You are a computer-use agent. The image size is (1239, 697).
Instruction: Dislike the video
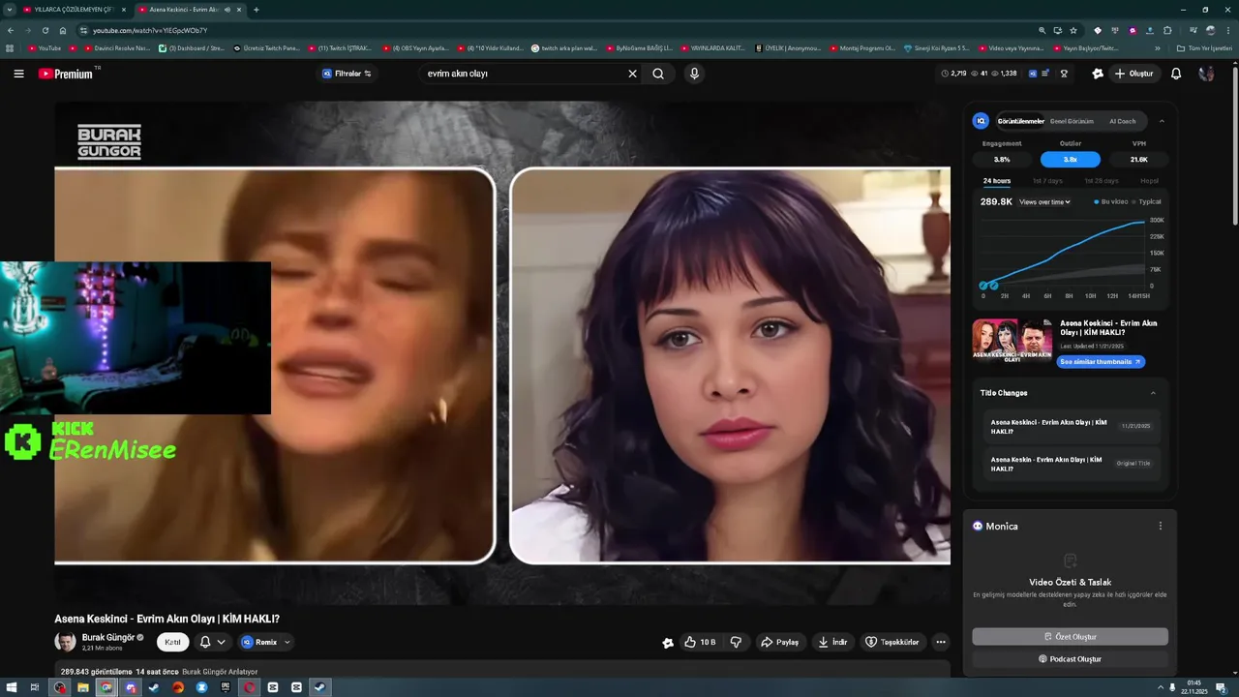tap(737, 642)
